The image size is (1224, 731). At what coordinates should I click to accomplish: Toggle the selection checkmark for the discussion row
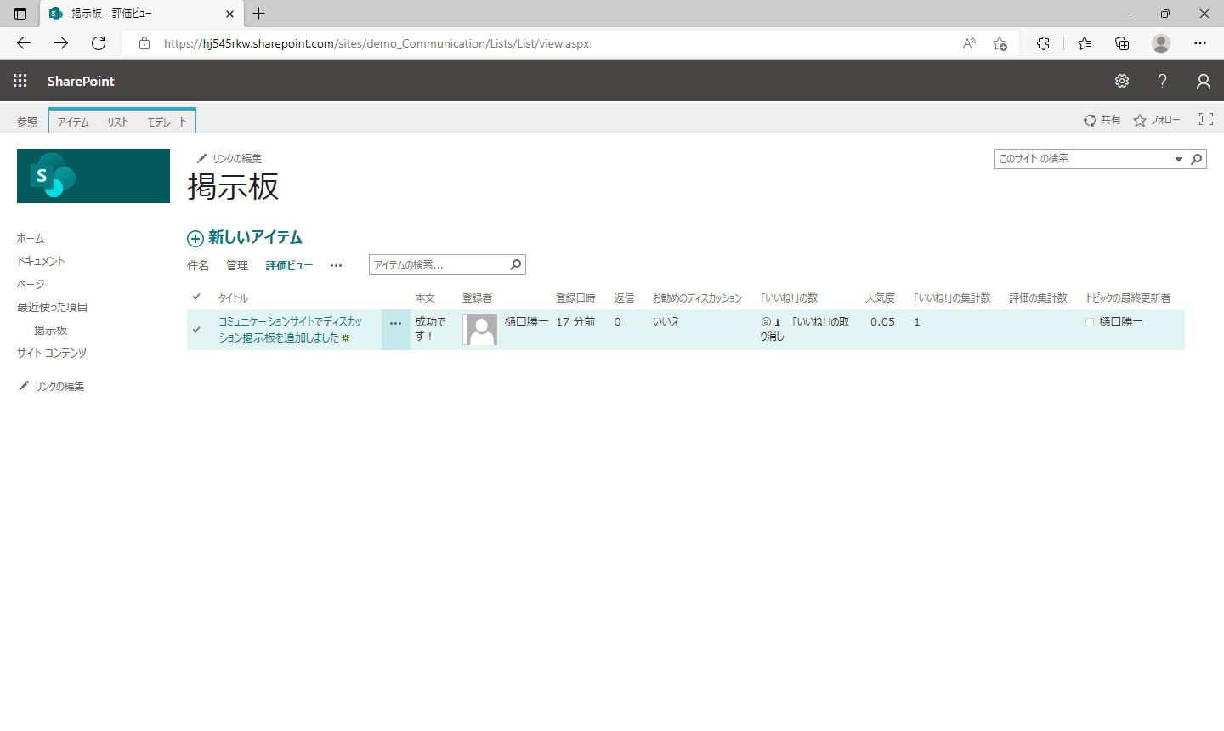(x=196, y=330)
